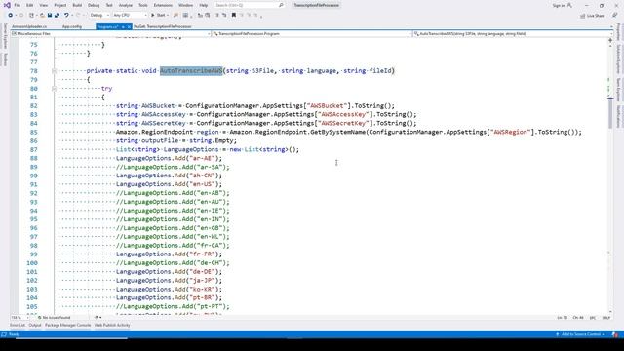Open the Build menu
The height and width of the screenshot is (351, 624).
(x=77, y=5)
